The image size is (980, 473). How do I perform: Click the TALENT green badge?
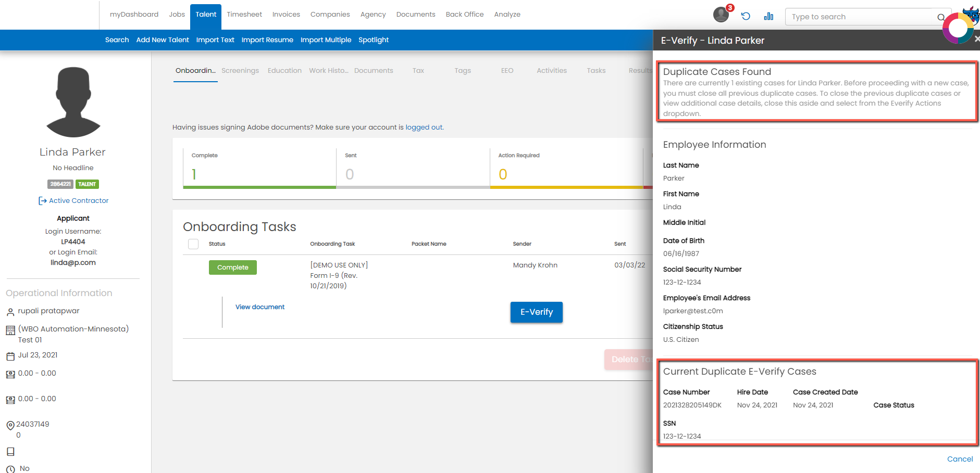pyautogui.click(x=87, y=184)
